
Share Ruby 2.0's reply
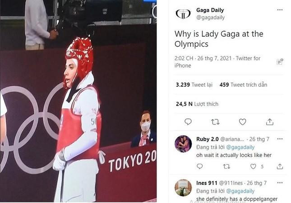tap(280, 166)
